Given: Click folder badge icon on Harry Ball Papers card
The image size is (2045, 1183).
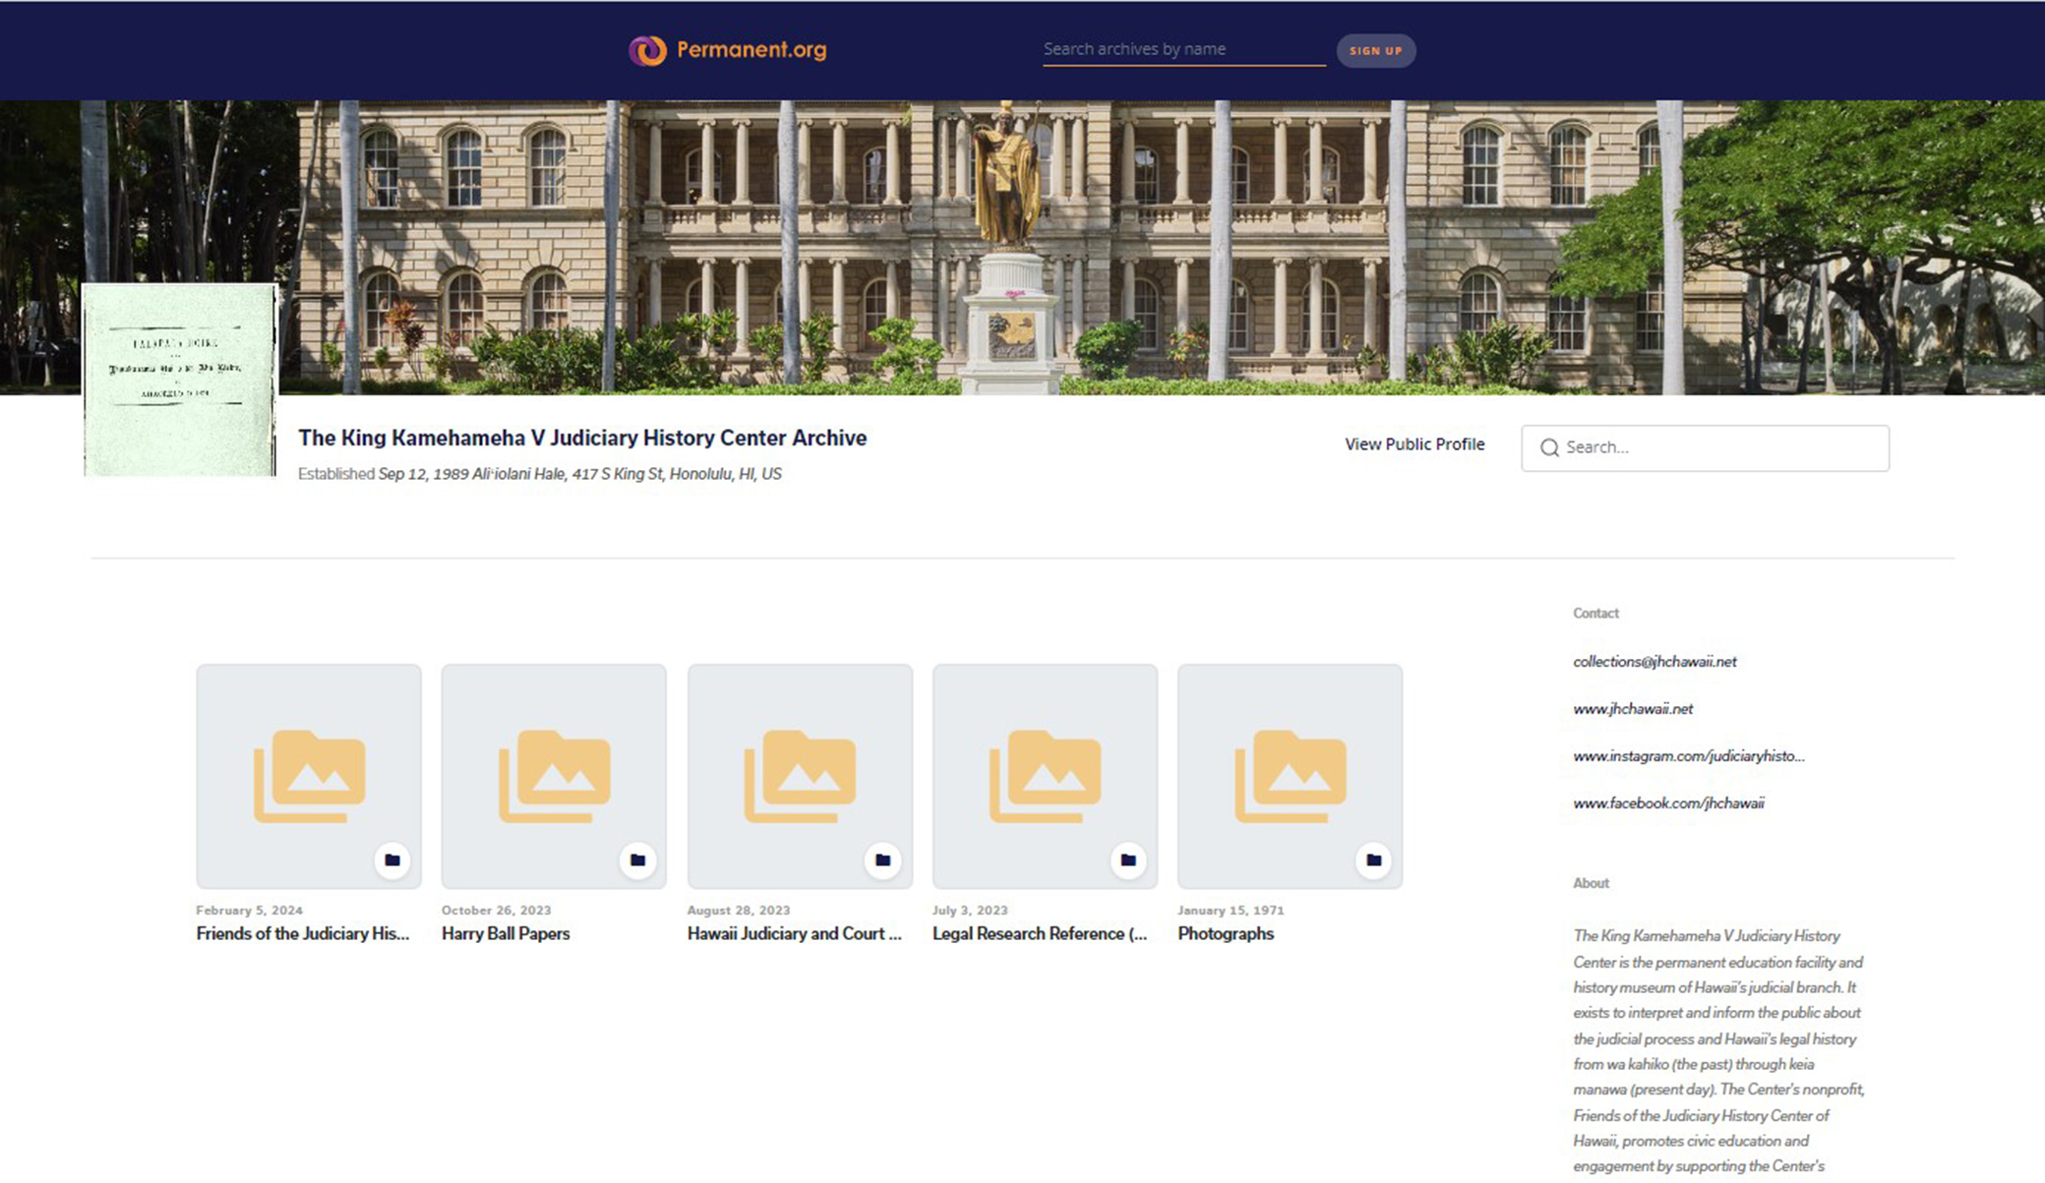Looking at the screenshot, I should click(637, 859).
